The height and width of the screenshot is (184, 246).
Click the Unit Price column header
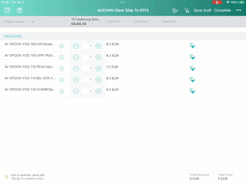(x=141, y=21)
